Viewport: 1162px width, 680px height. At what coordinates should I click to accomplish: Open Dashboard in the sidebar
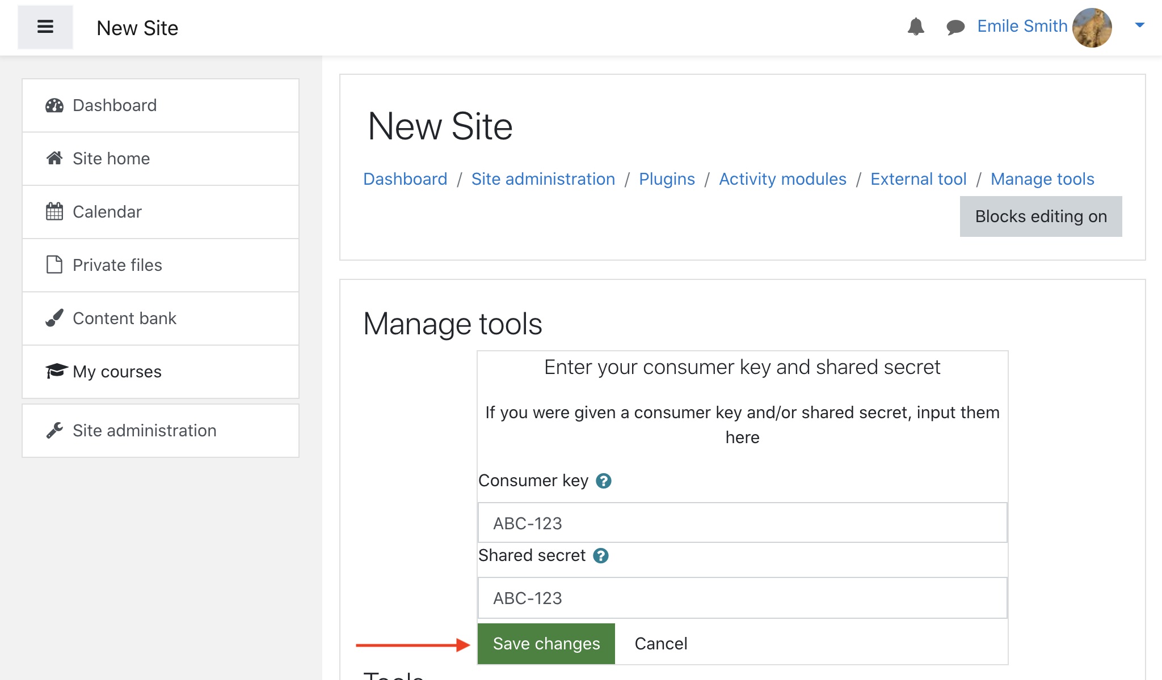(115, 105)
